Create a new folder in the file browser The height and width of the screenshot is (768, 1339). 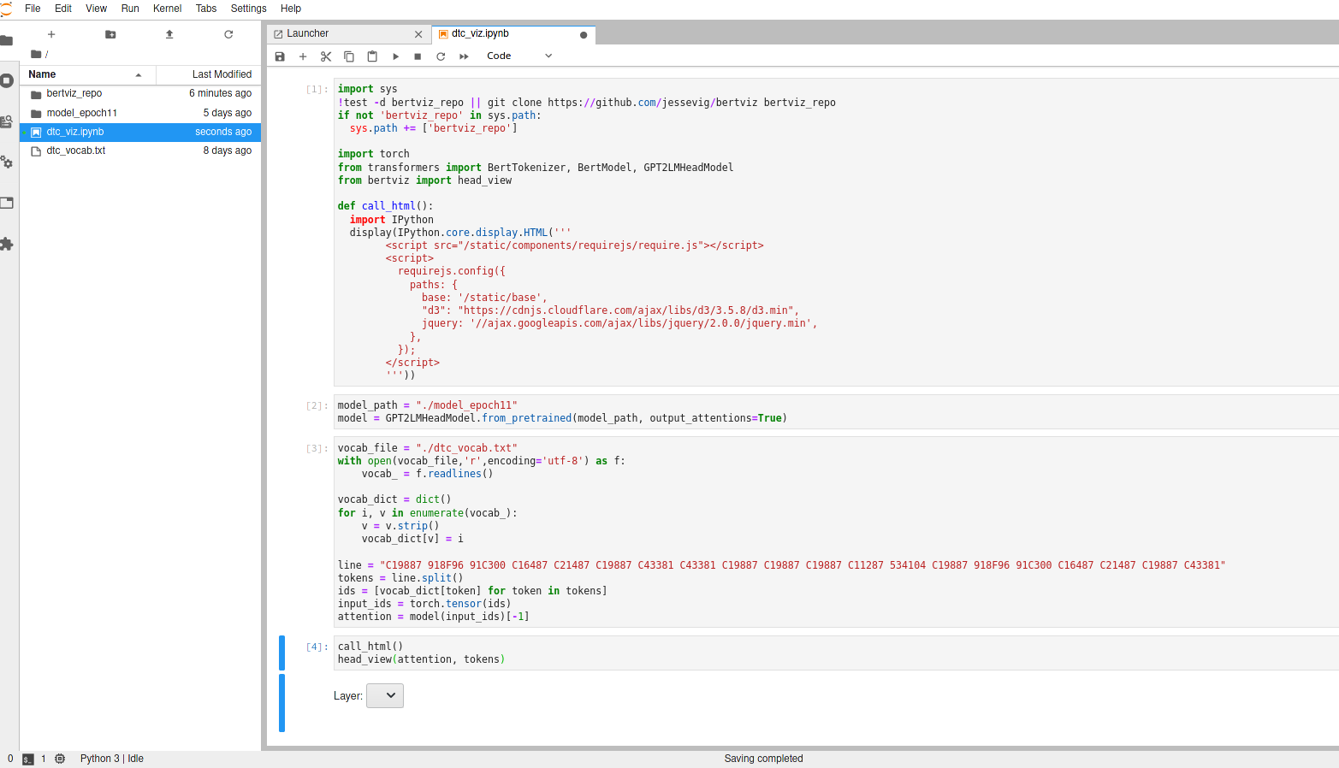point(110,34)
